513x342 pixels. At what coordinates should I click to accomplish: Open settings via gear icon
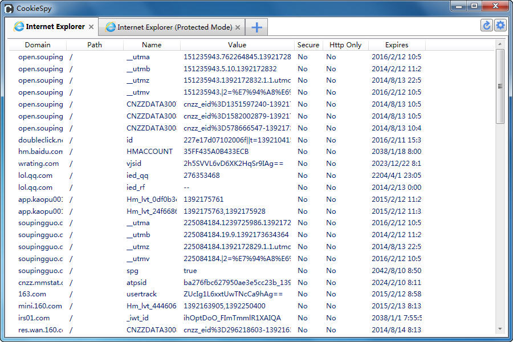(500, 26)
